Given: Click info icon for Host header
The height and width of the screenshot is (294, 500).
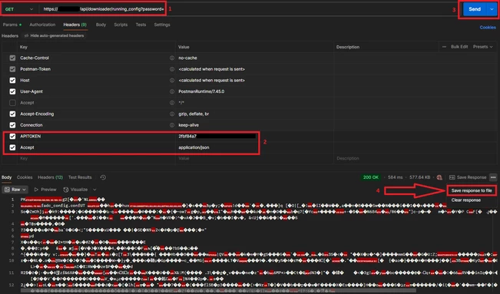Looking at the screenshot, I should 172,81.
